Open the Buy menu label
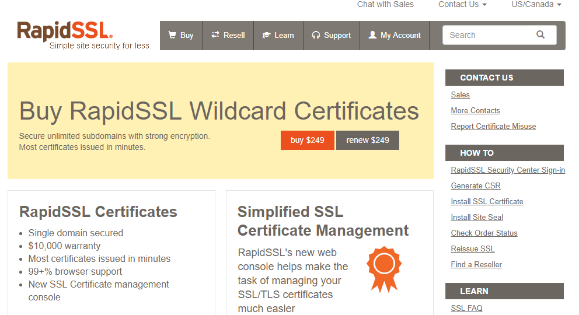The height and width of the screenshot is (315, 579). click(187, 36)
